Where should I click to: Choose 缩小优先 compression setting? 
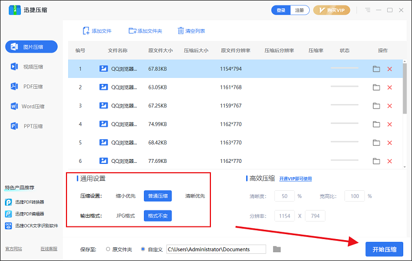[126, 196]
